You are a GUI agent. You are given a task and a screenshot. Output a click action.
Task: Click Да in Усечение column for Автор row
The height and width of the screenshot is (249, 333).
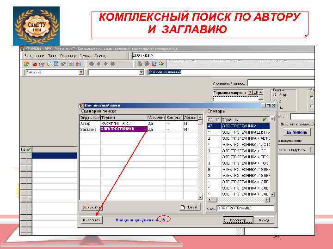pyautogui.click(x=151, y=124)
